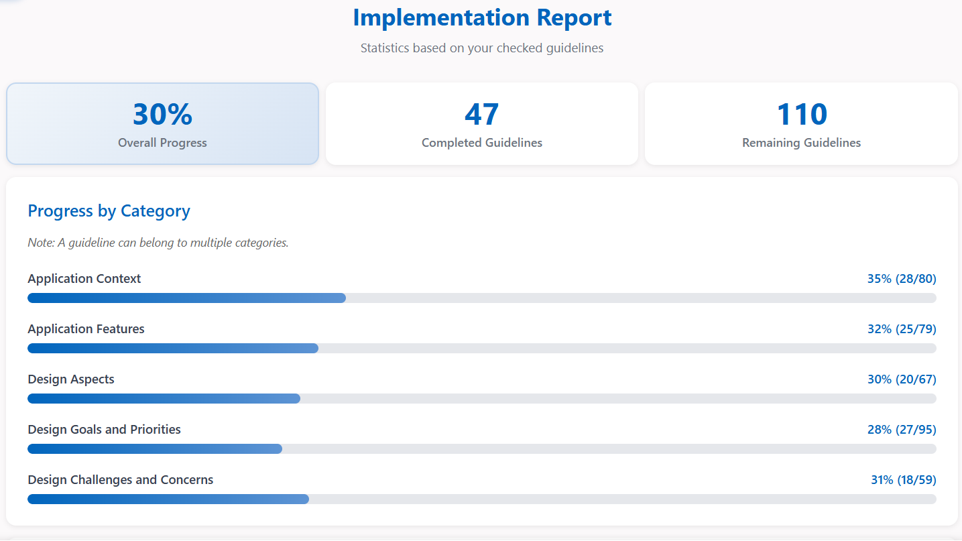
Task: Click the 31% (18/59) percentage text
Action: [x=903, y=480]
